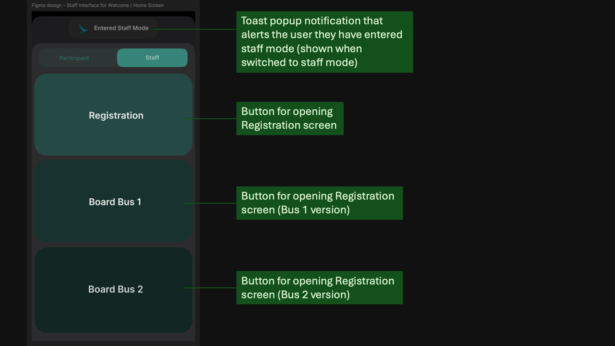Enable Staff mode on the segmented control

pyautogui.click(x=152, y=58)
